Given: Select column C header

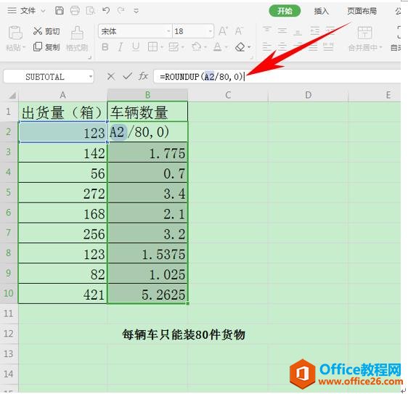Looking at the screenshot, I should [x=228, y=95].
